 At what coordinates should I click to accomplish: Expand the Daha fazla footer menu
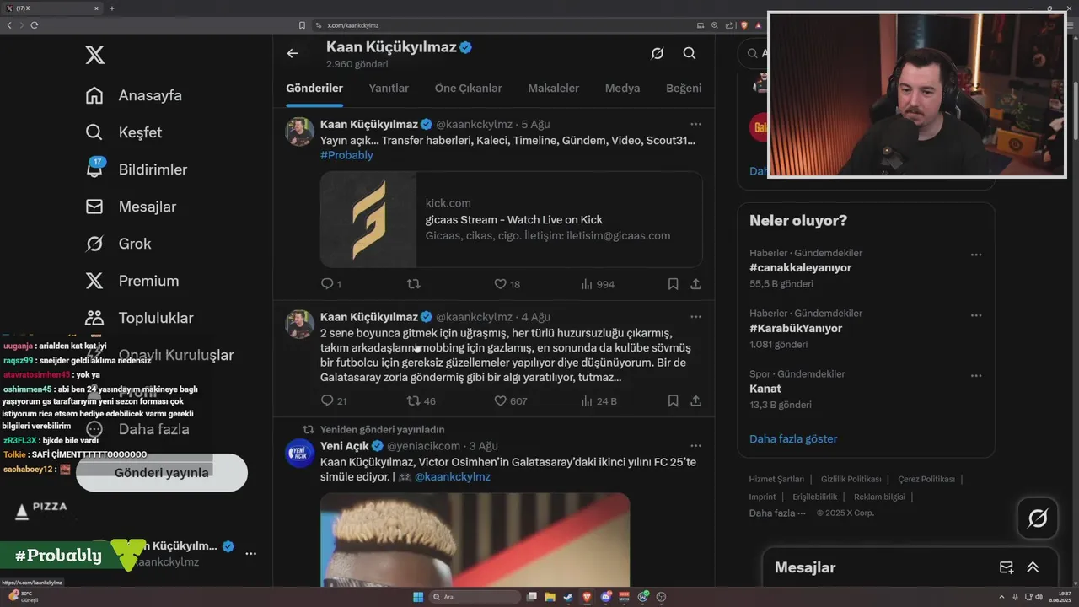point(777,513)
